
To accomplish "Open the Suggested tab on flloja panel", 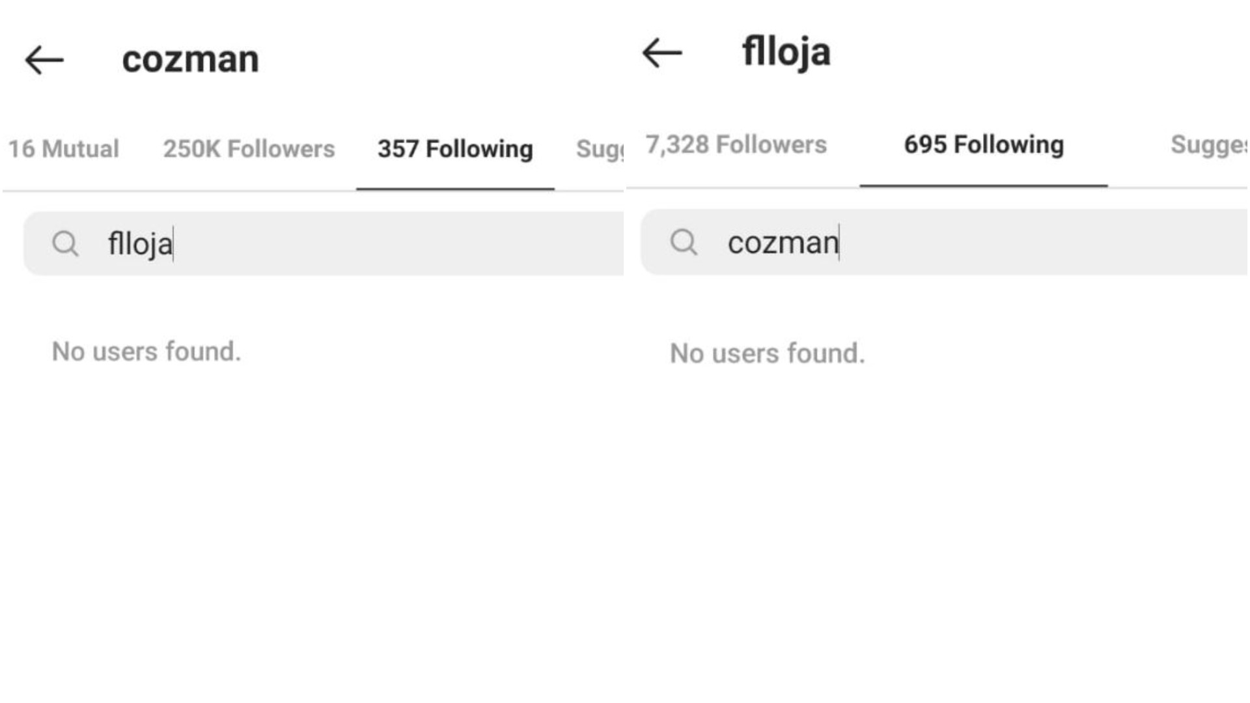I will coord(1208,145).
